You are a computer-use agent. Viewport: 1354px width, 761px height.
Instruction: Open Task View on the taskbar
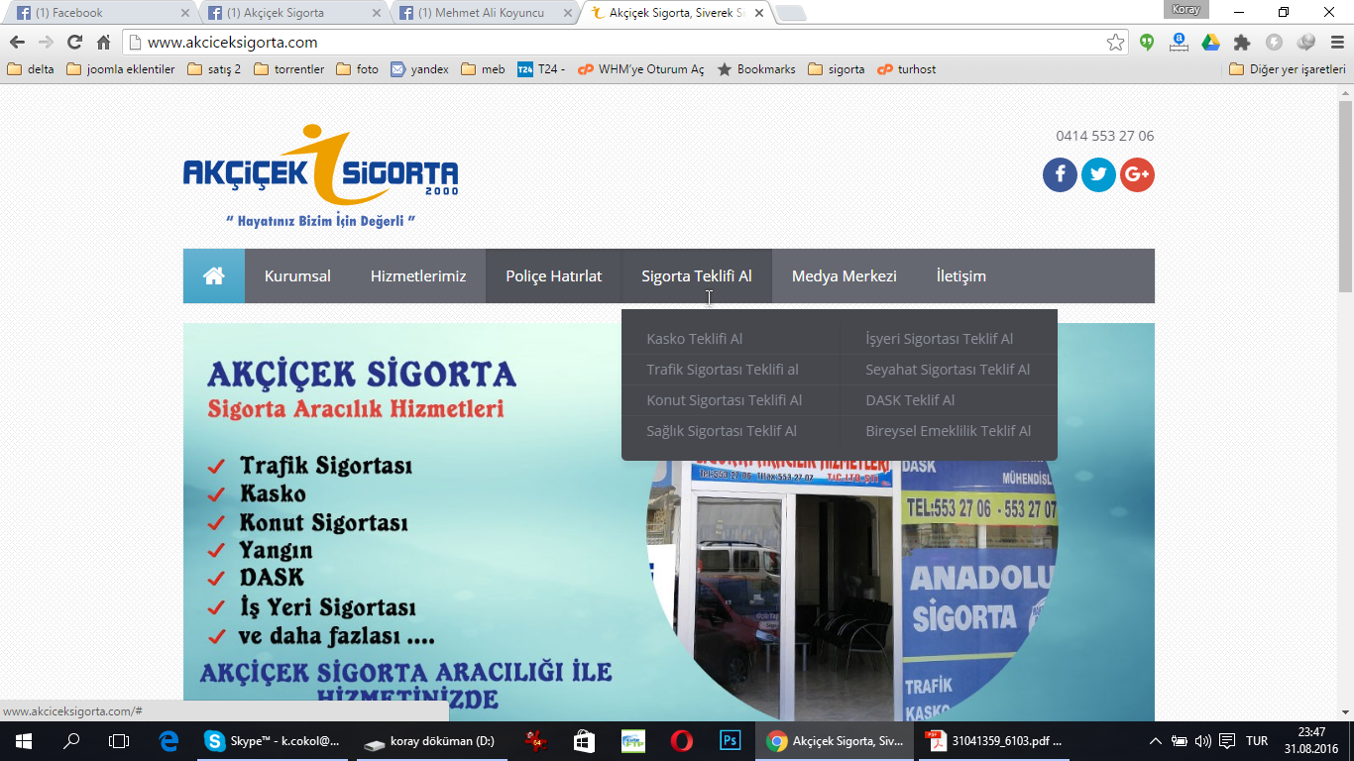pyautogui.click(x=119, y=741)
